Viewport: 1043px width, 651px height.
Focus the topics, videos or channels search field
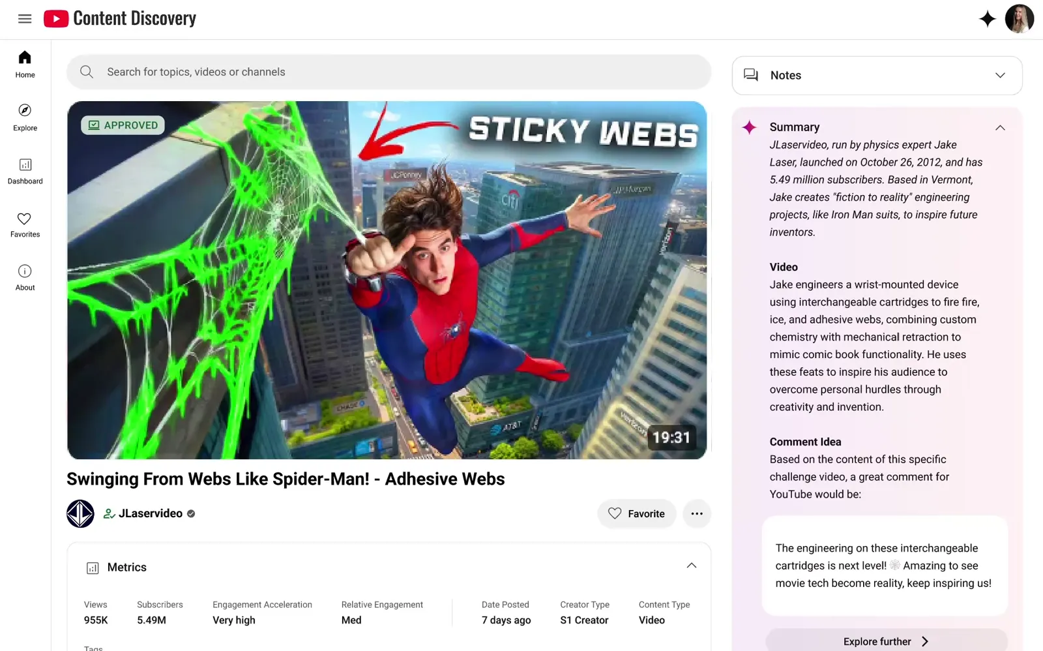389,72
